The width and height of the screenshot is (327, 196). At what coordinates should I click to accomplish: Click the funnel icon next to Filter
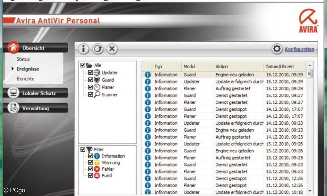[89, 149]
